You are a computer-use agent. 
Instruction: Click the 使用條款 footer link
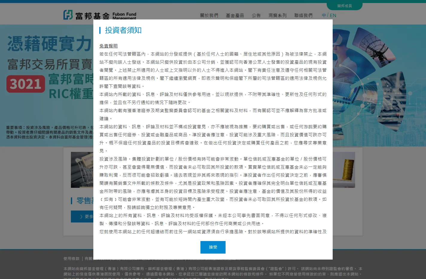click(x=71, y=259)
